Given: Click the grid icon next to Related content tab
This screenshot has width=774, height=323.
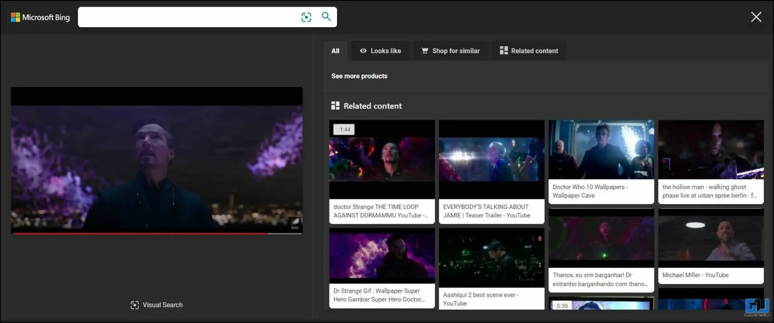Looking at the screenshot, I should tap(503, 50).
